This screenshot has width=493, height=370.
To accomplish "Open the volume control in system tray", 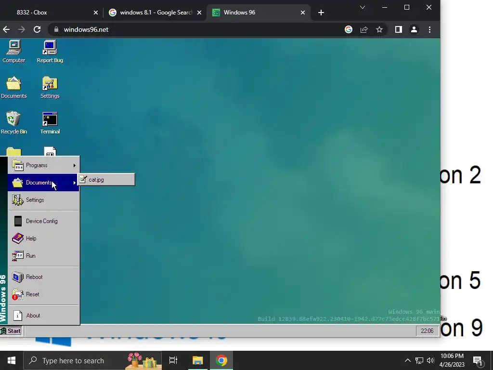I will pos(430,360).
